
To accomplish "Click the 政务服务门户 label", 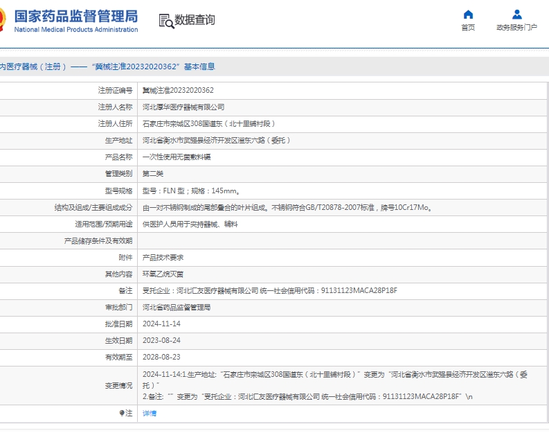I will [516, 27].
